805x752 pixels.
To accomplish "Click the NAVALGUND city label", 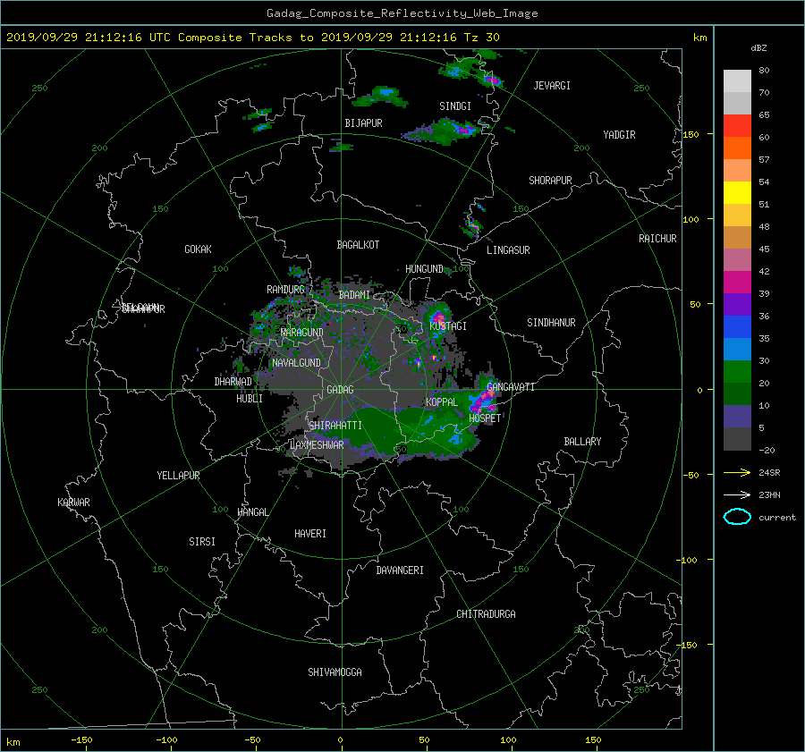I will click(296, 363).
